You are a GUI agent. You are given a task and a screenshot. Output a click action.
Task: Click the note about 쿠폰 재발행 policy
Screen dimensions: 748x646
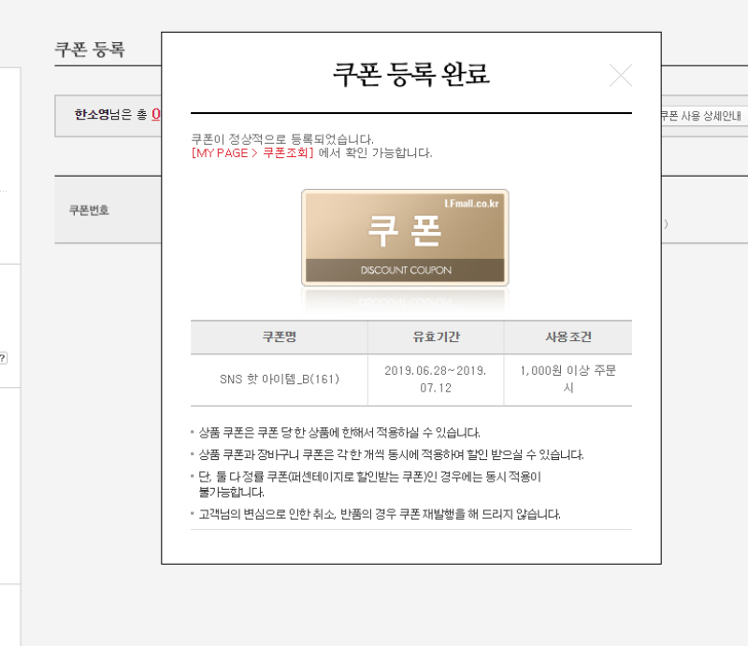tap(380, 514)
